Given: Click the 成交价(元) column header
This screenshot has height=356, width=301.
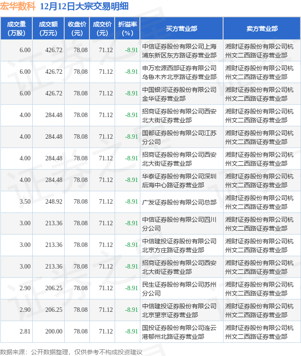Looking at the screenshot, I should pos(102,29).
